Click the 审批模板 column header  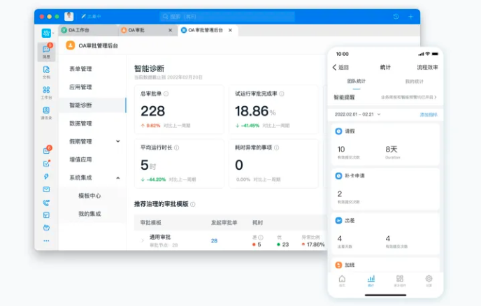pos(150,223)
